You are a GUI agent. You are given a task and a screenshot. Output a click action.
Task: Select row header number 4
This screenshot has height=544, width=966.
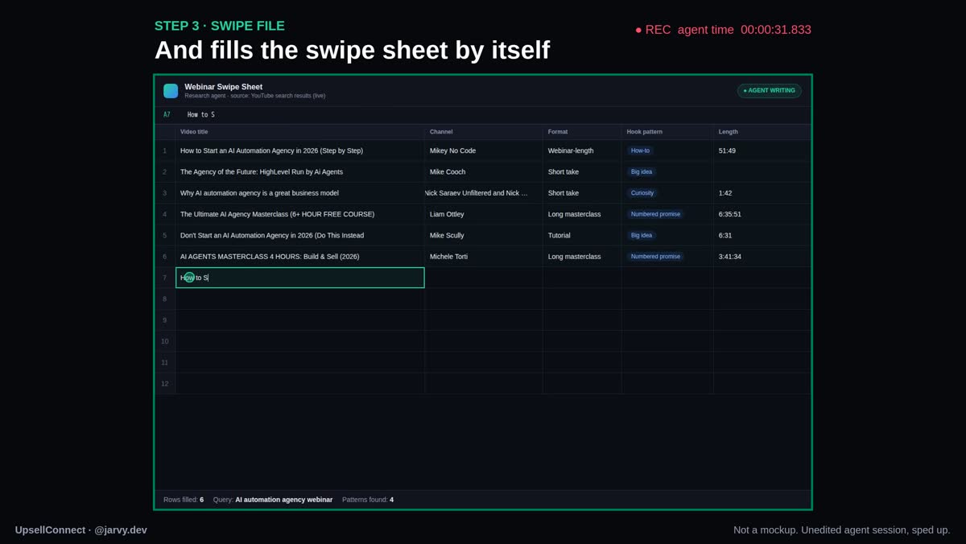click(x=165, y=214)
